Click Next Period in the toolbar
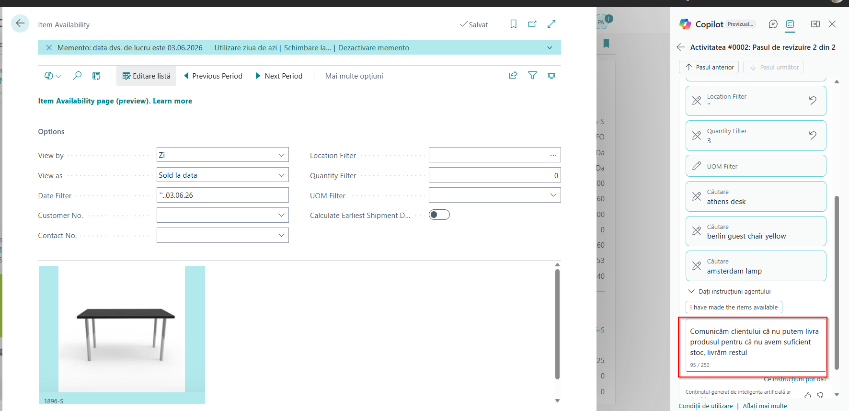 click(x=279, y=76)
